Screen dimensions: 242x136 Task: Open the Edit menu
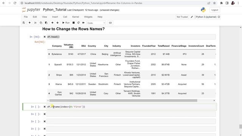(35, 17)
